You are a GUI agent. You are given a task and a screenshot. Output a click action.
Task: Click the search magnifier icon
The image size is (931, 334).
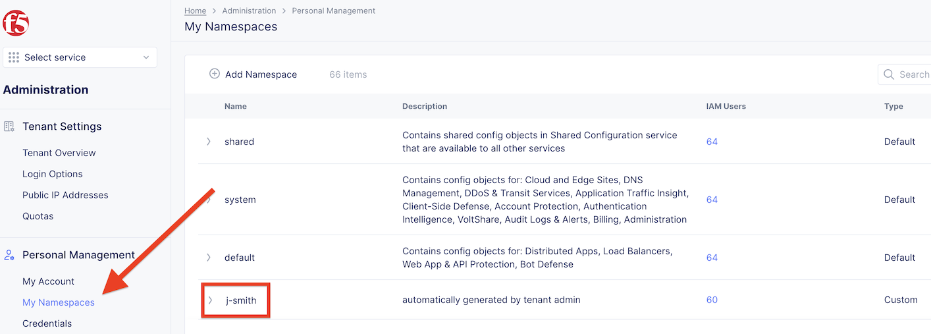pyautogui.click(x=889, y=74)
